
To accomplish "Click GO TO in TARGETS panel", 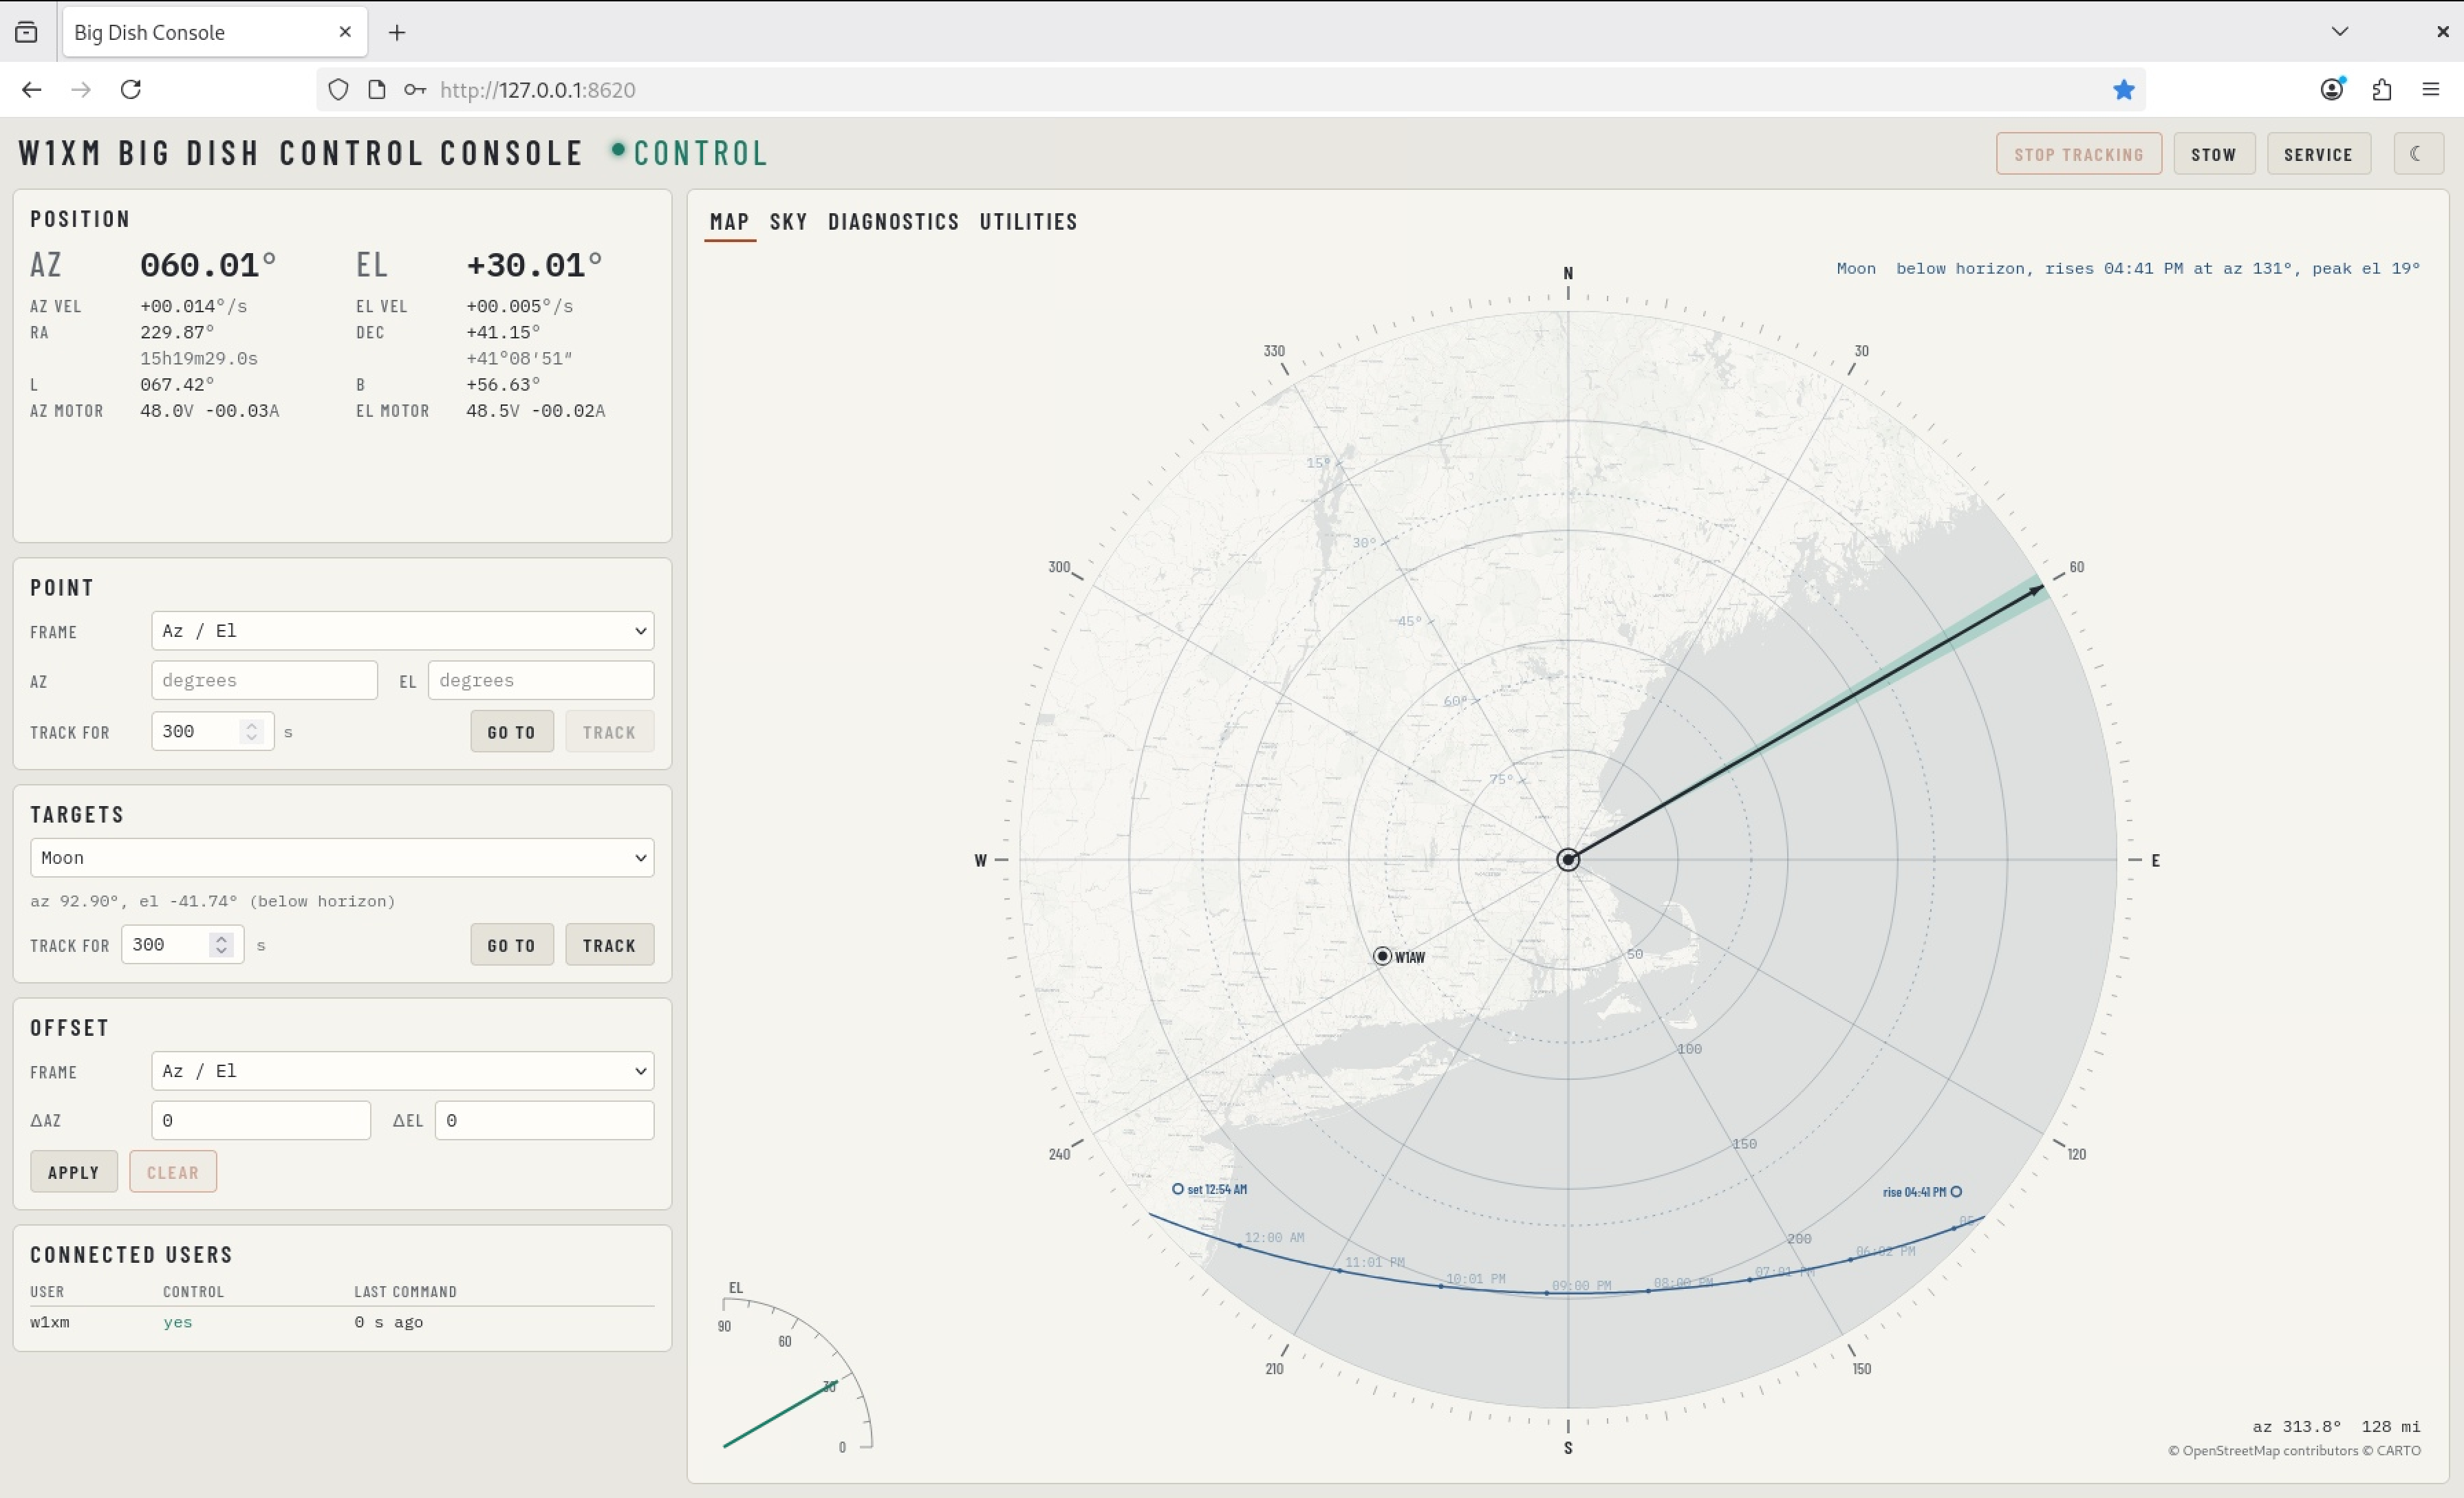I will [x=512, y=945].
